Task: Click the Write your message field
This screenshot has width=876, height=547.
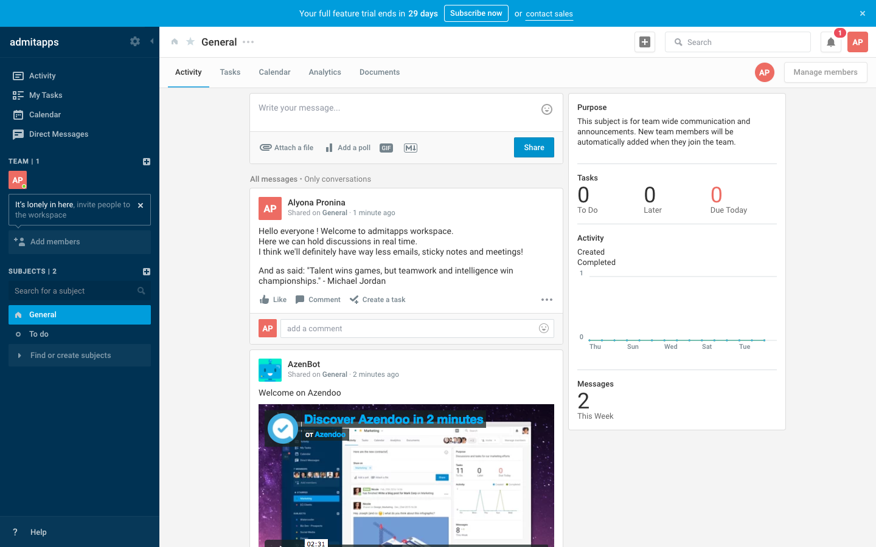Action: (x=395, y=108)
